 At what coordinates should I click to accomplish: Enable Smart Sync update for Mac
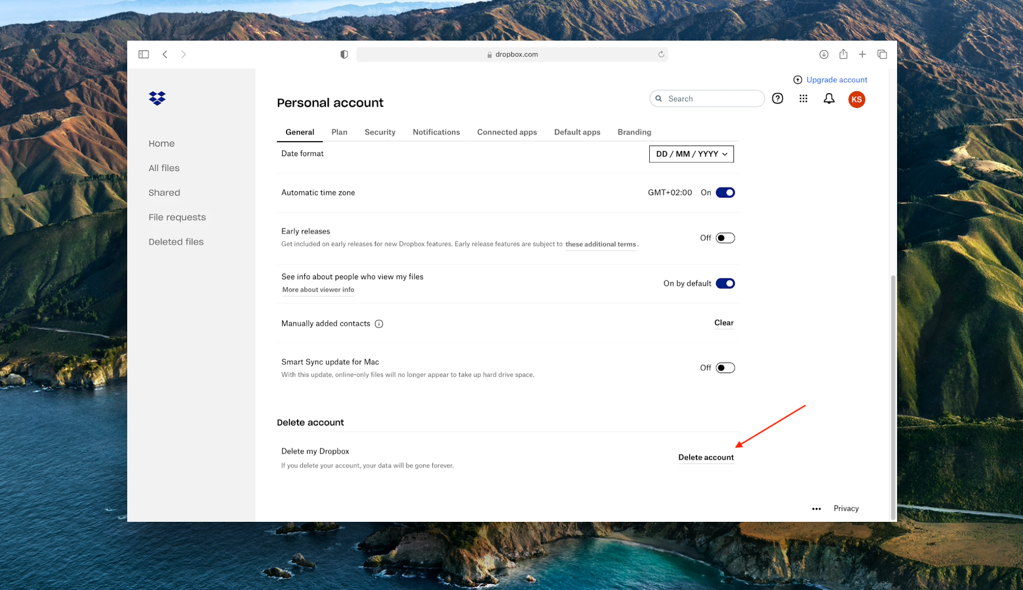pyautogui.click(x=725, y=368)
